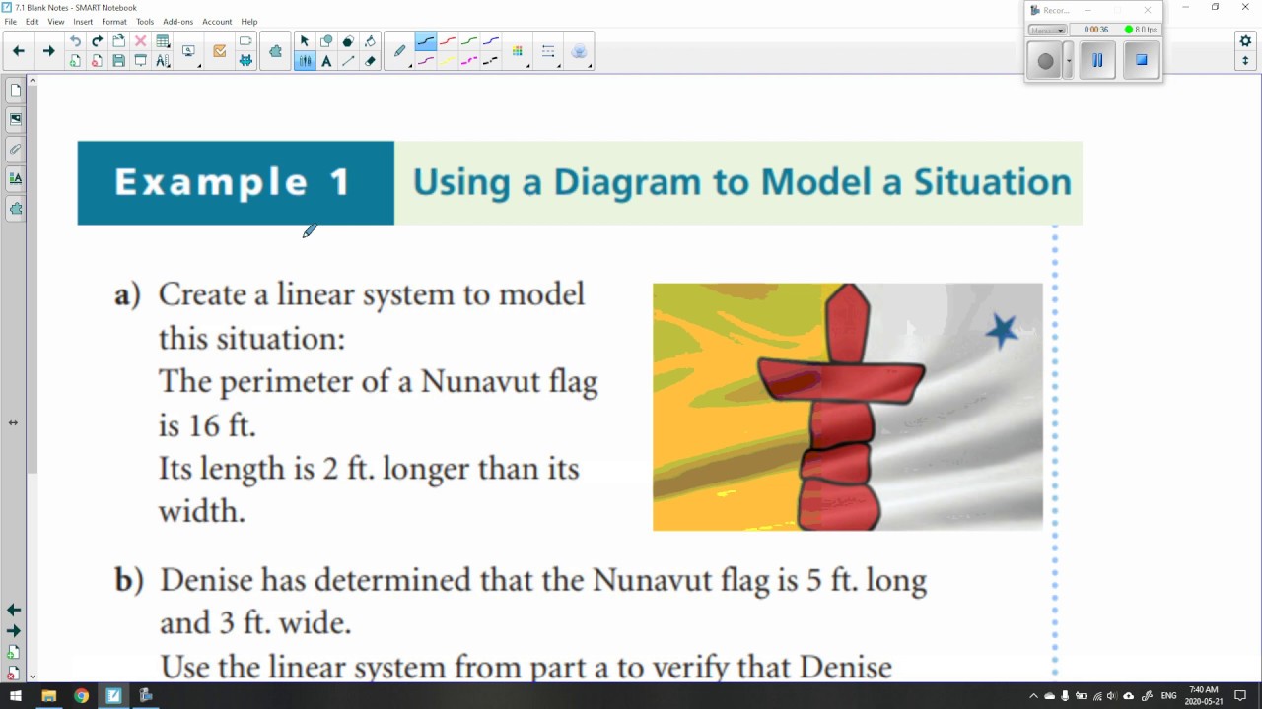Open Chrome from the taskbar
This screenshot has width=1262, height=709.
click(81, 696)
